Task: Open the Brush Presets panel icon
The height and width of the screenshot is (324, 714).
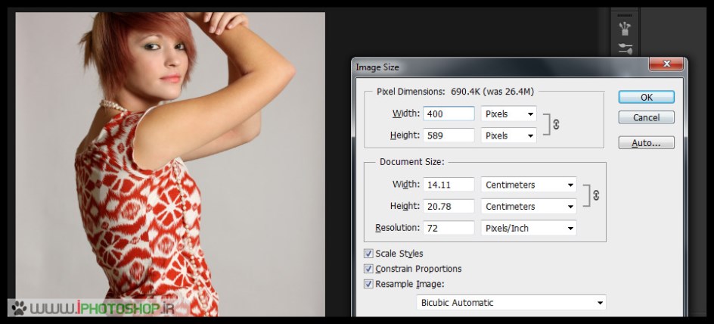Action: tap(625, 48)
